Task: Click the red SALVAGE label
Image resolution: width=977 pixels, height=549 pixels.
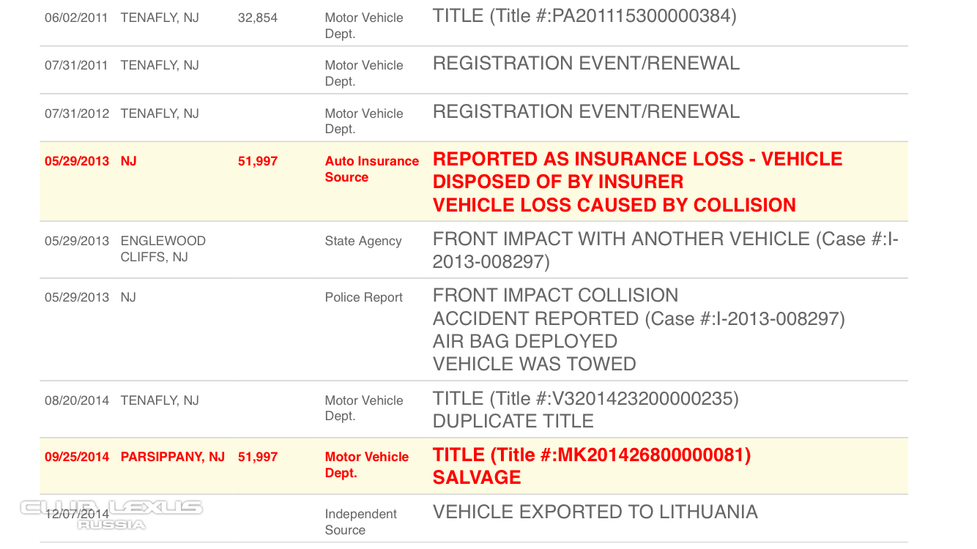Action: tap(477, 477)
